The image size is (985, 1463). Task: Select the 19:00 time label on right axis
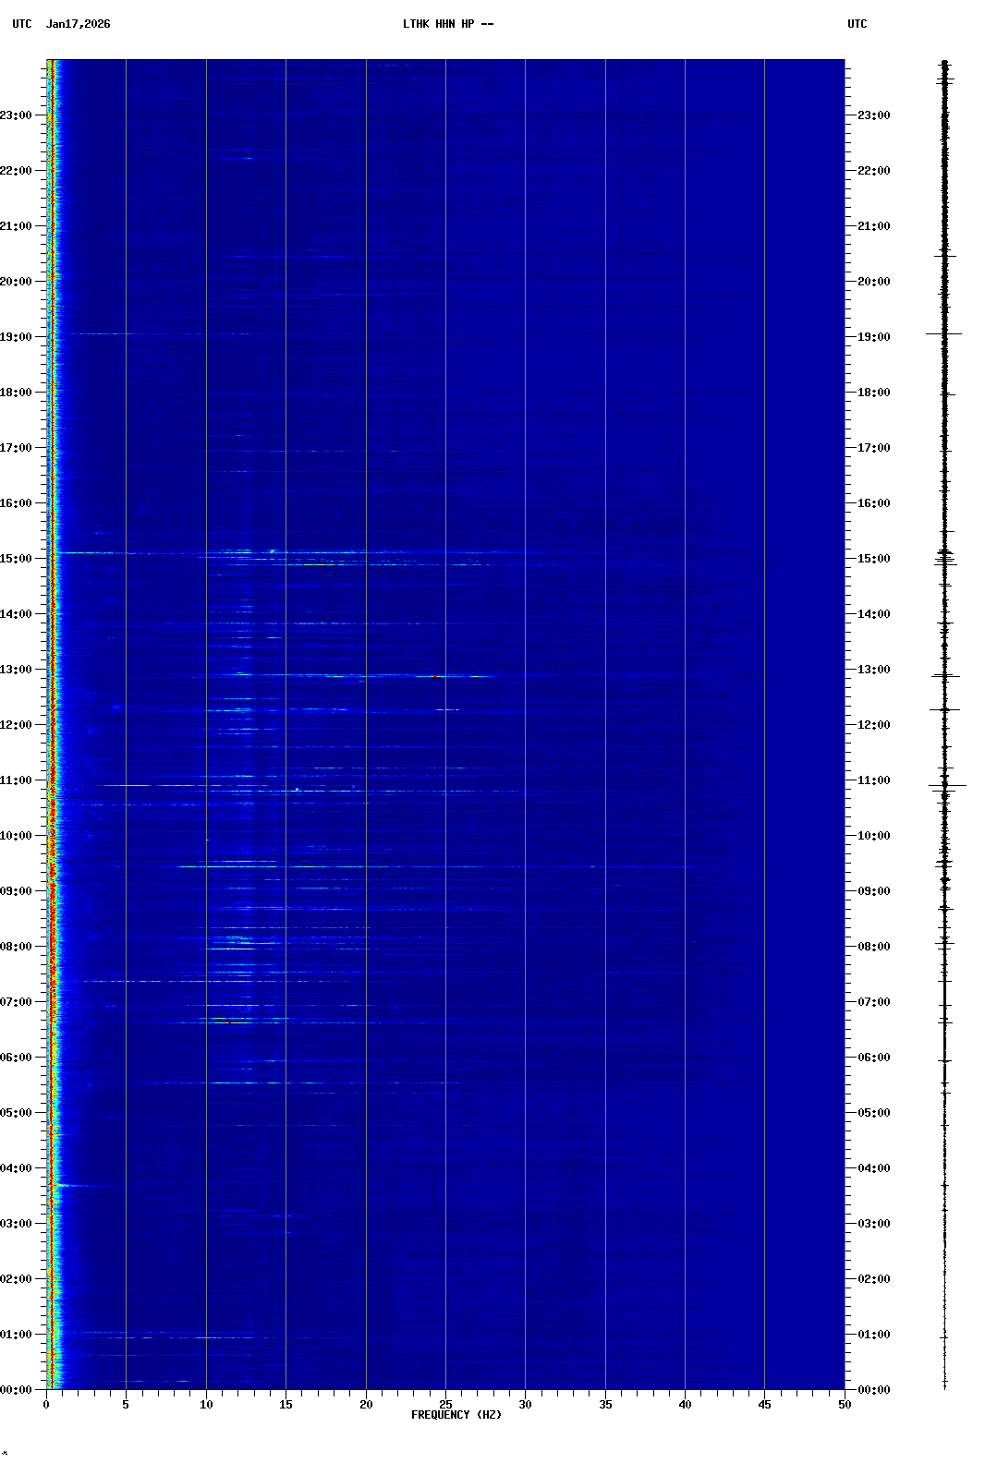[x=873, y=337]
